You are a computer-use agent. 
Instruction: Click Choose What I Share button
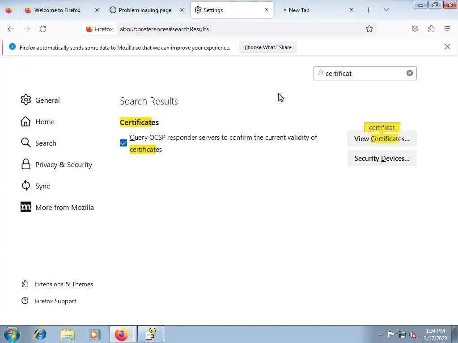[x=268, y=47]
